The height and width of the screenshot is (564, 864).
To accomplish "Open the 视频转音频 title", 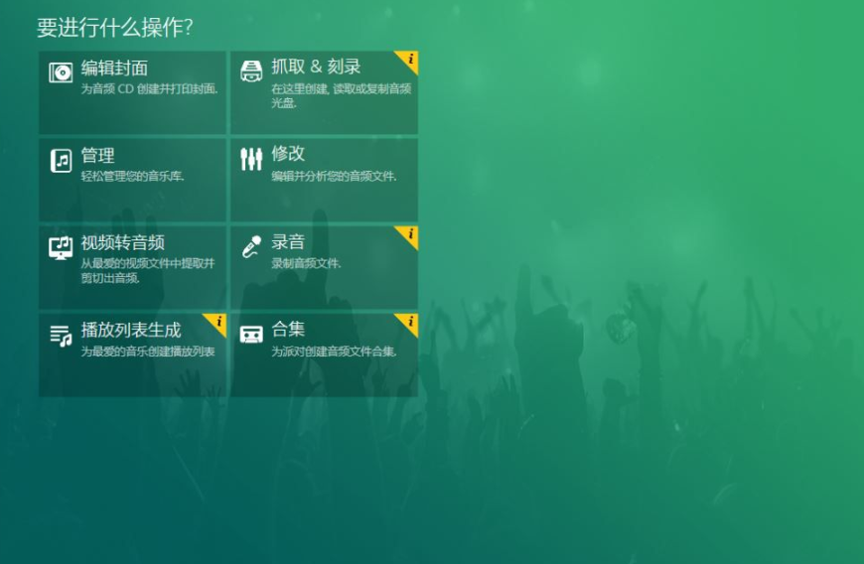I will tap(123, 242).
